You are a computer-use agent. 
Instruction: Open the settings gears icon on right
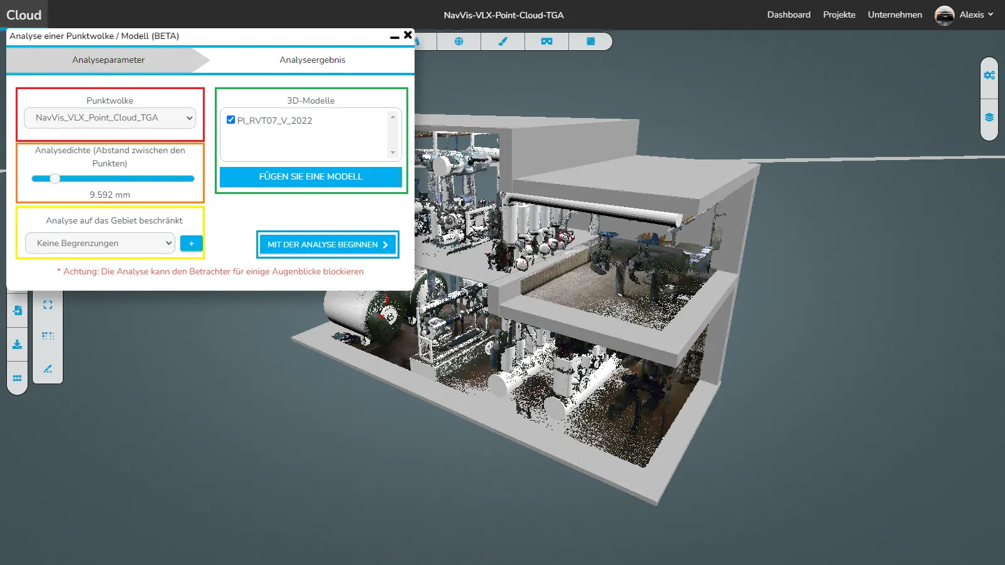coord(989,75)
